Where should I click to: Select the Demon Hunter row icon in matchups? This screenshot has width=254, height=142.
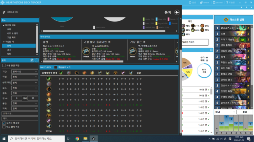[x=49, y=79]
